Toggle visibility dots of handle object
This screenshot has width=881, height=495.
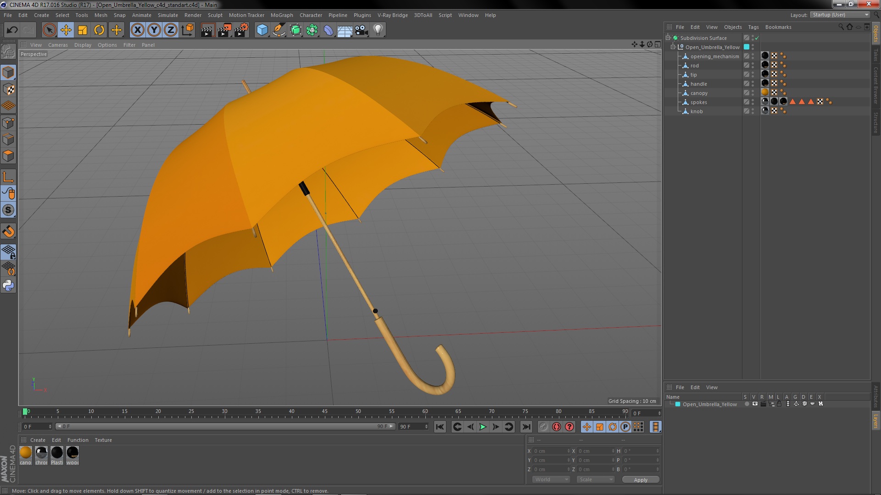click(x=753, y=84)
